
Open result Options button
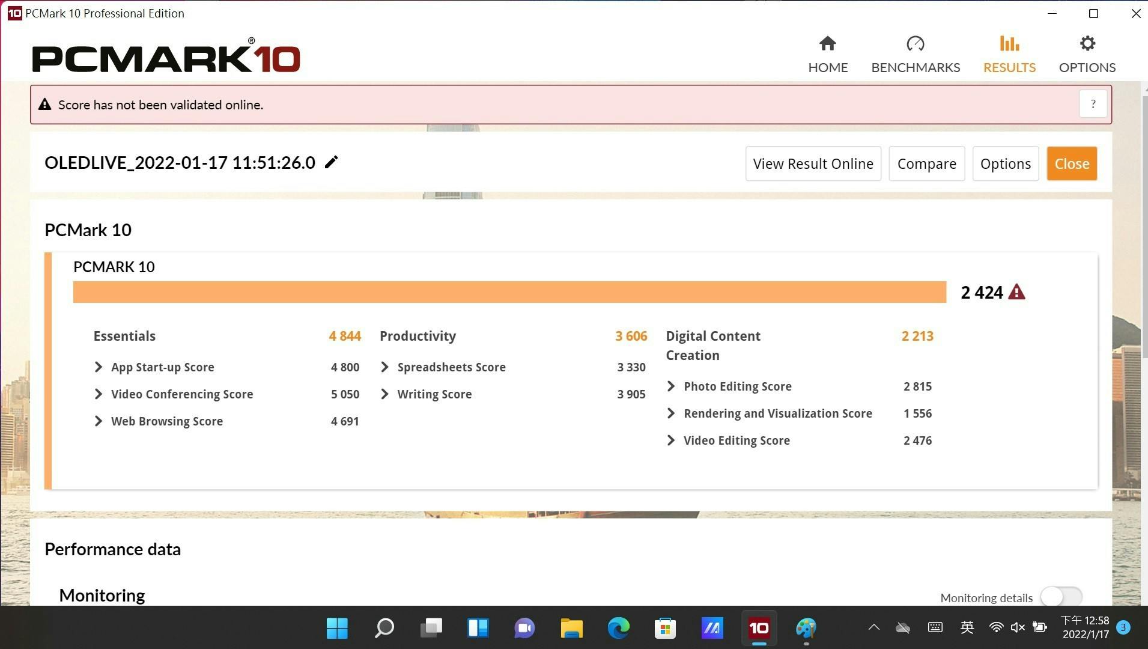(1005, 163)
